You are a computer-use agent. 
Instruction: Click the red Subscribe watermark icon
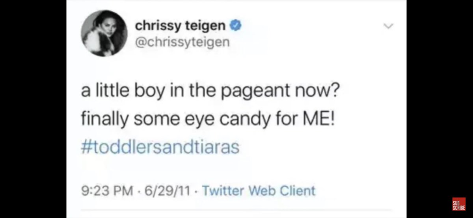tap(458, 205)
